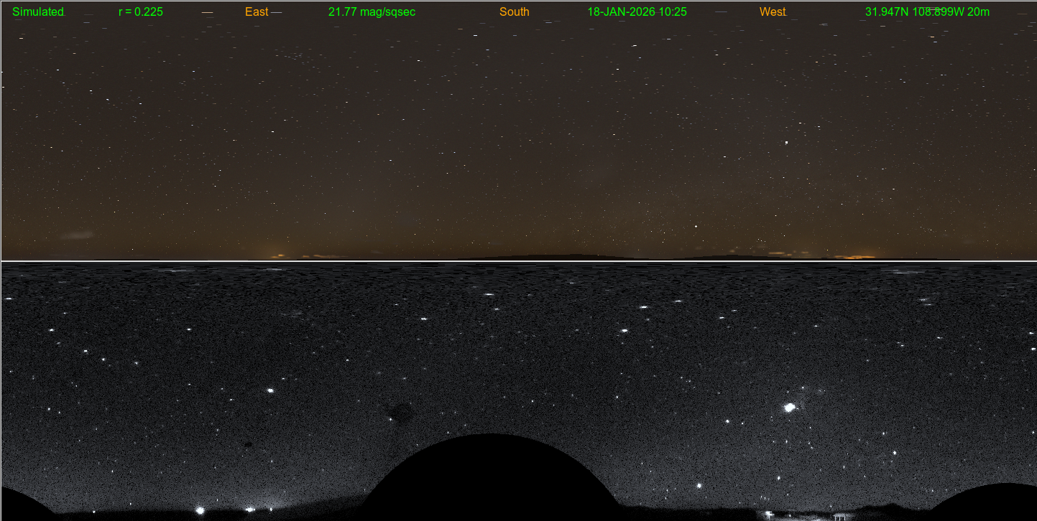The width and height of the screenshot is (1037, 521).
Task: Click the brightest glowing object in the camera panel
Action: pos(789,408)
